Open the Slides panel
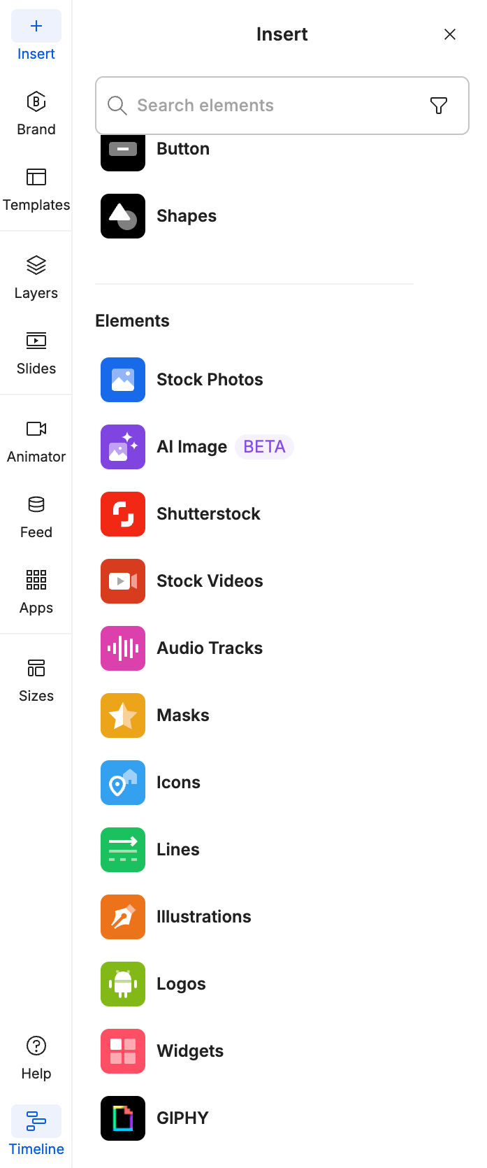Image resolution: width=487 pixels, height=1168 pixels. tap(36, 353)
